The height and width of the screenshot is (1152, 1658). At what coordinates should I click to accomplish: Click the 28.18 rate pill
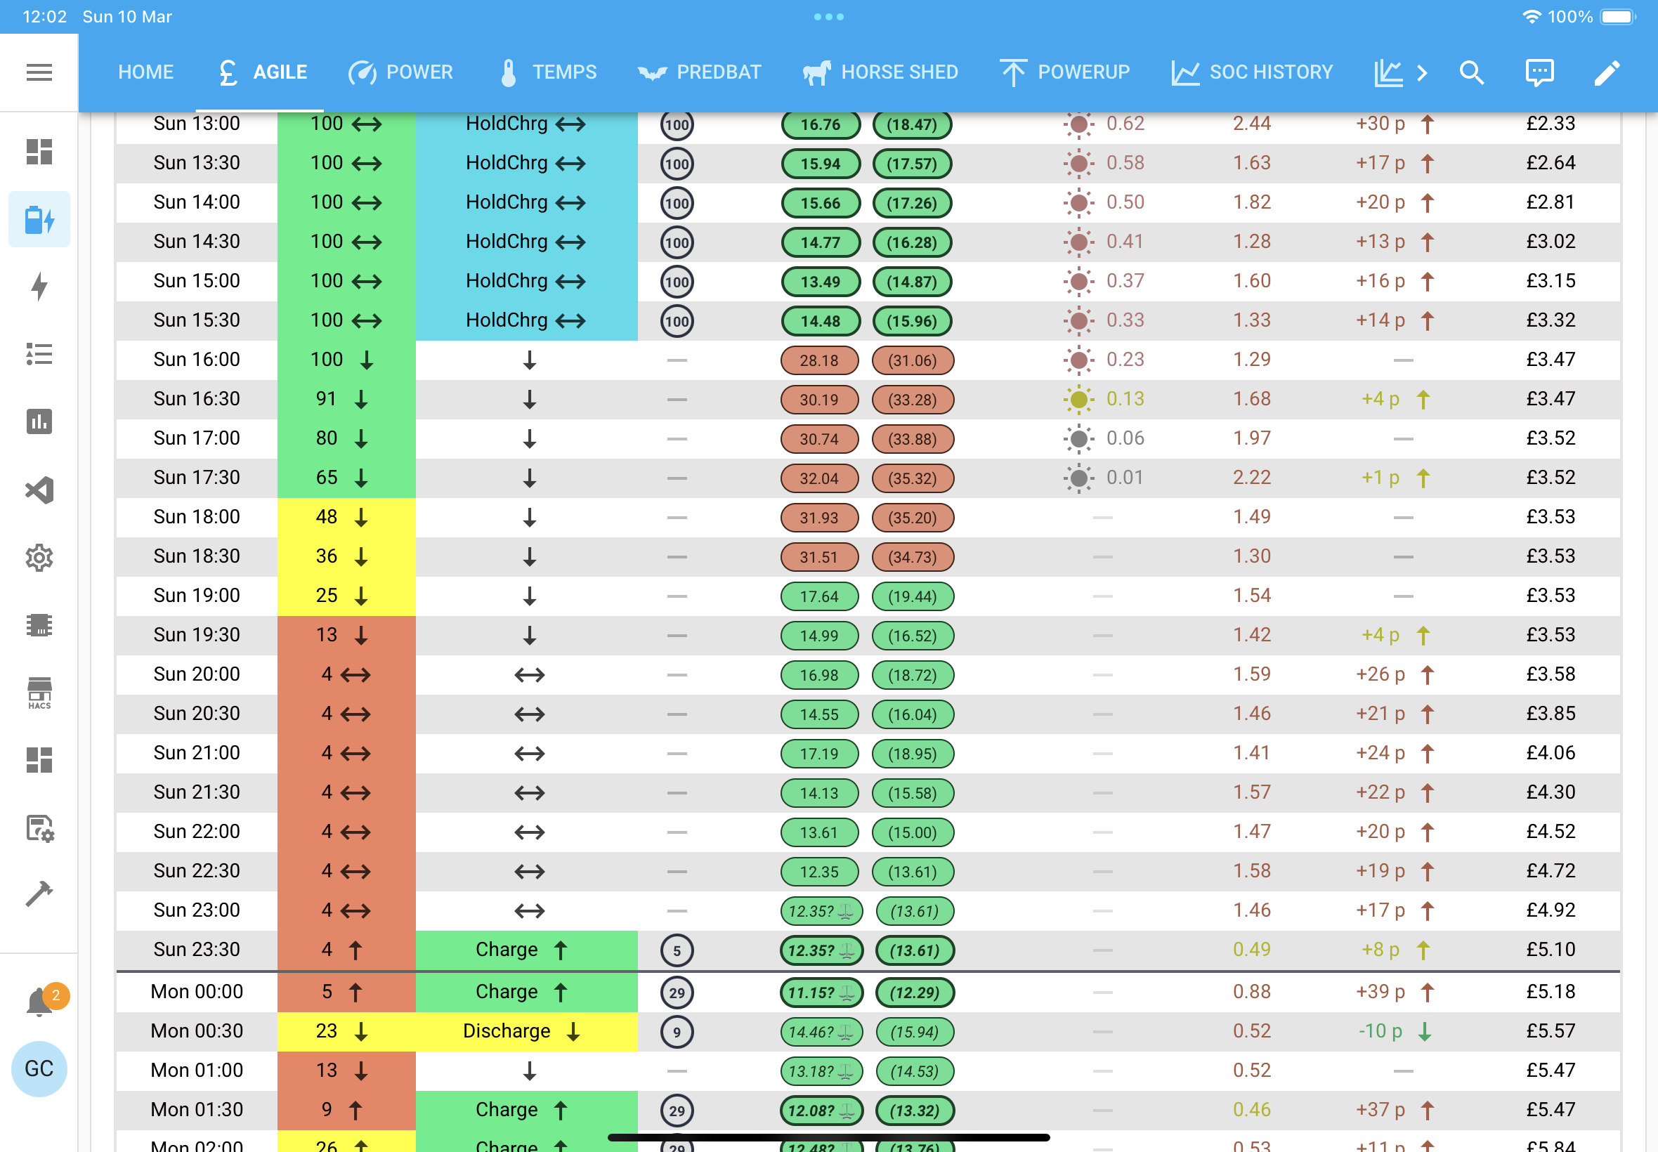click(x=820, y=360)
